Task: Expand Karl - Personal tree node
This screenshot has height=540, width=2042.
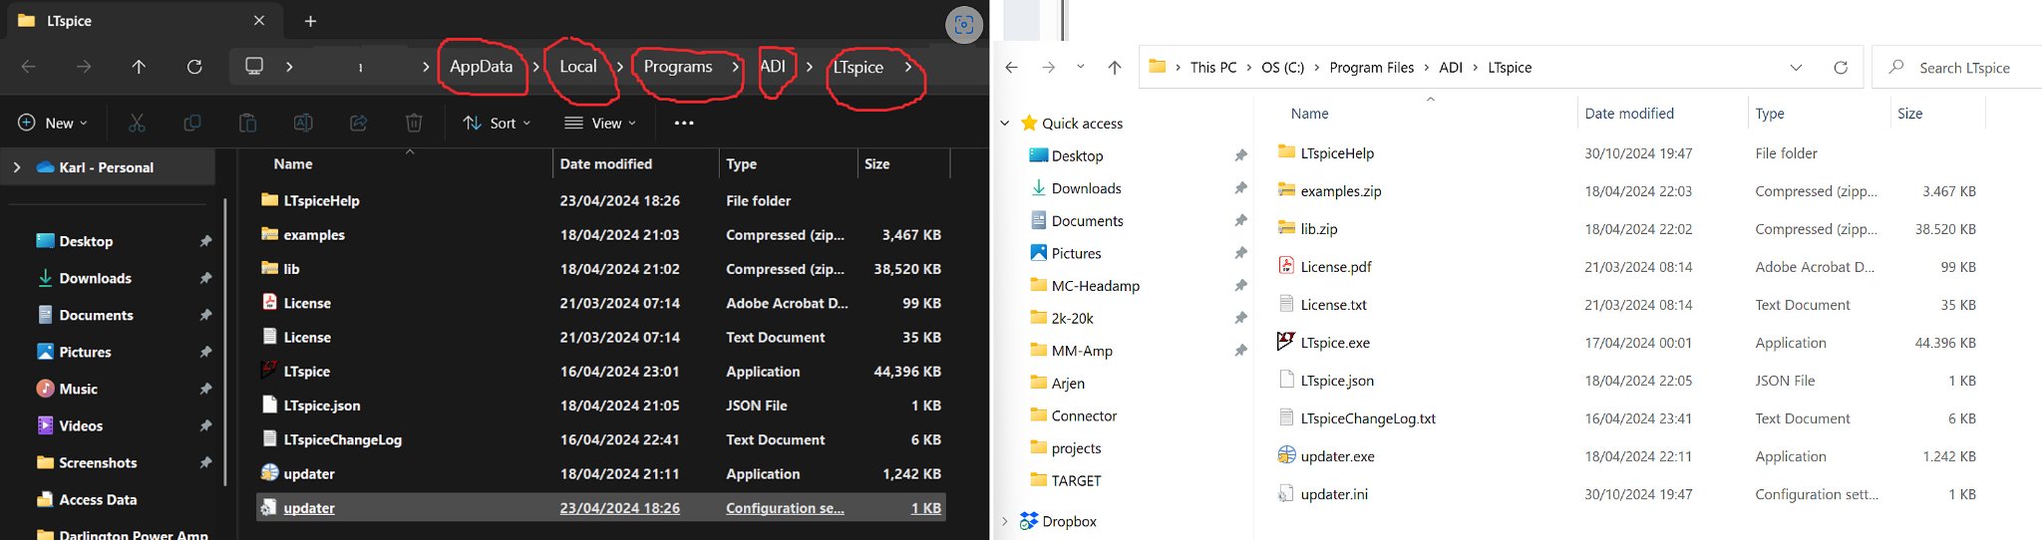Action: tap(17, 167)
